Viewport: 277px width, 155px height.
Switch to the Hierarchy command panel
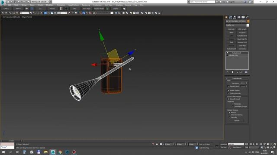235,17
